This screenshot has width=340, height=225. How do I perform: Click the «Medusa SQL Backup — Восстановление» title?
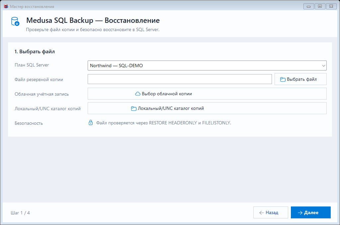[x=93, y=20]
